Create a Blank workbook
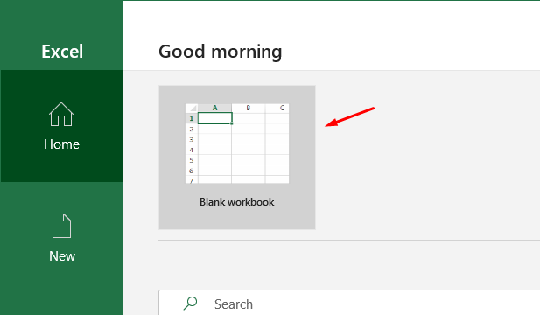 click(x=237, y=157)
